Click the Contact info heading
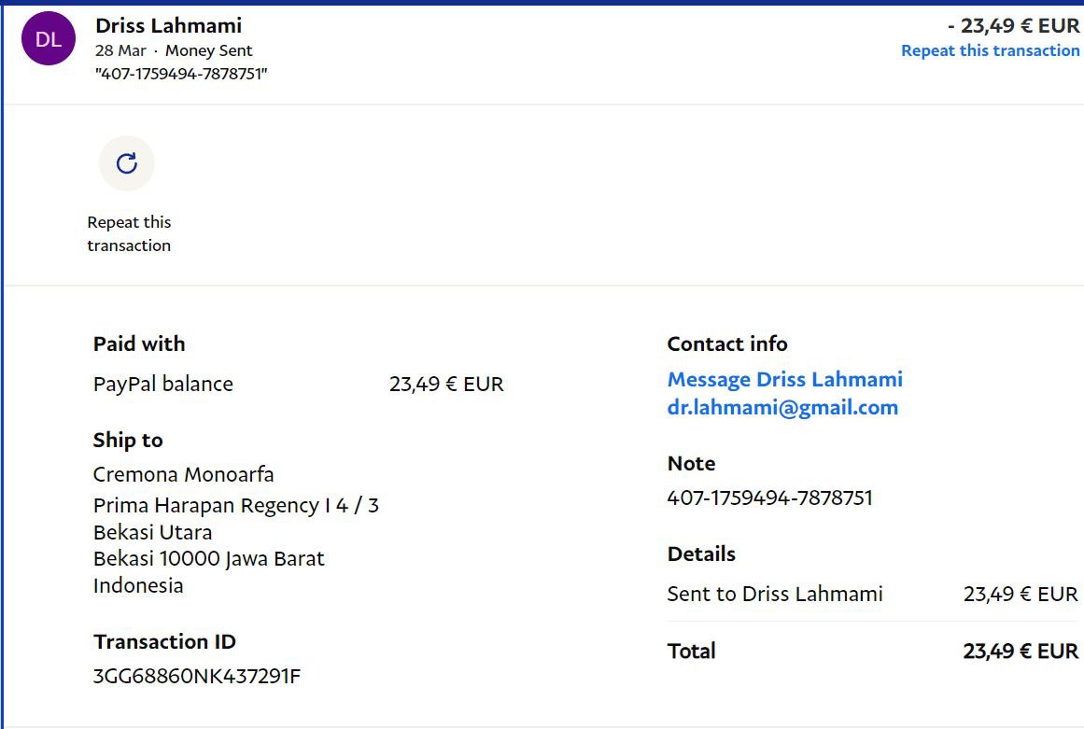Image resolution: width=1084 pixels, height=729 pixels. 727,343
